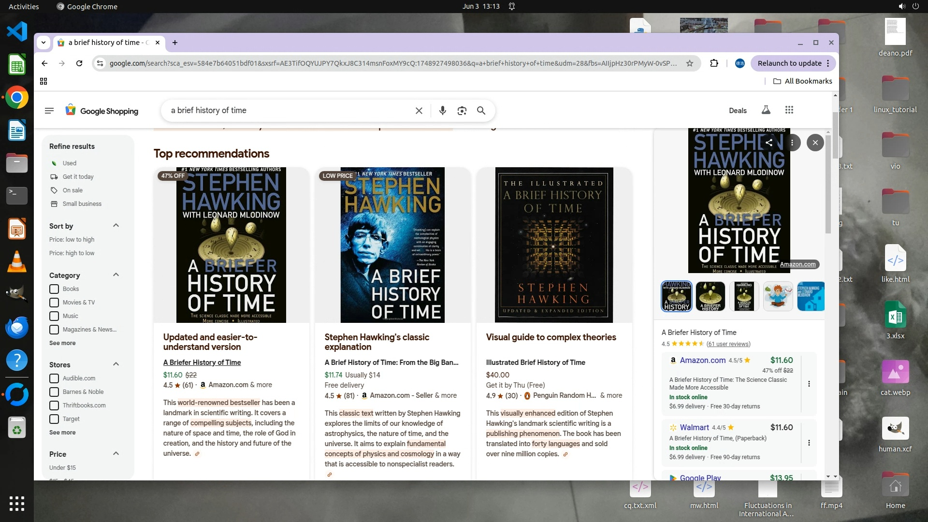This screenshot has height=522, width=928.
Task: Click Relaunch to update button
Action: tap(789, 63)
